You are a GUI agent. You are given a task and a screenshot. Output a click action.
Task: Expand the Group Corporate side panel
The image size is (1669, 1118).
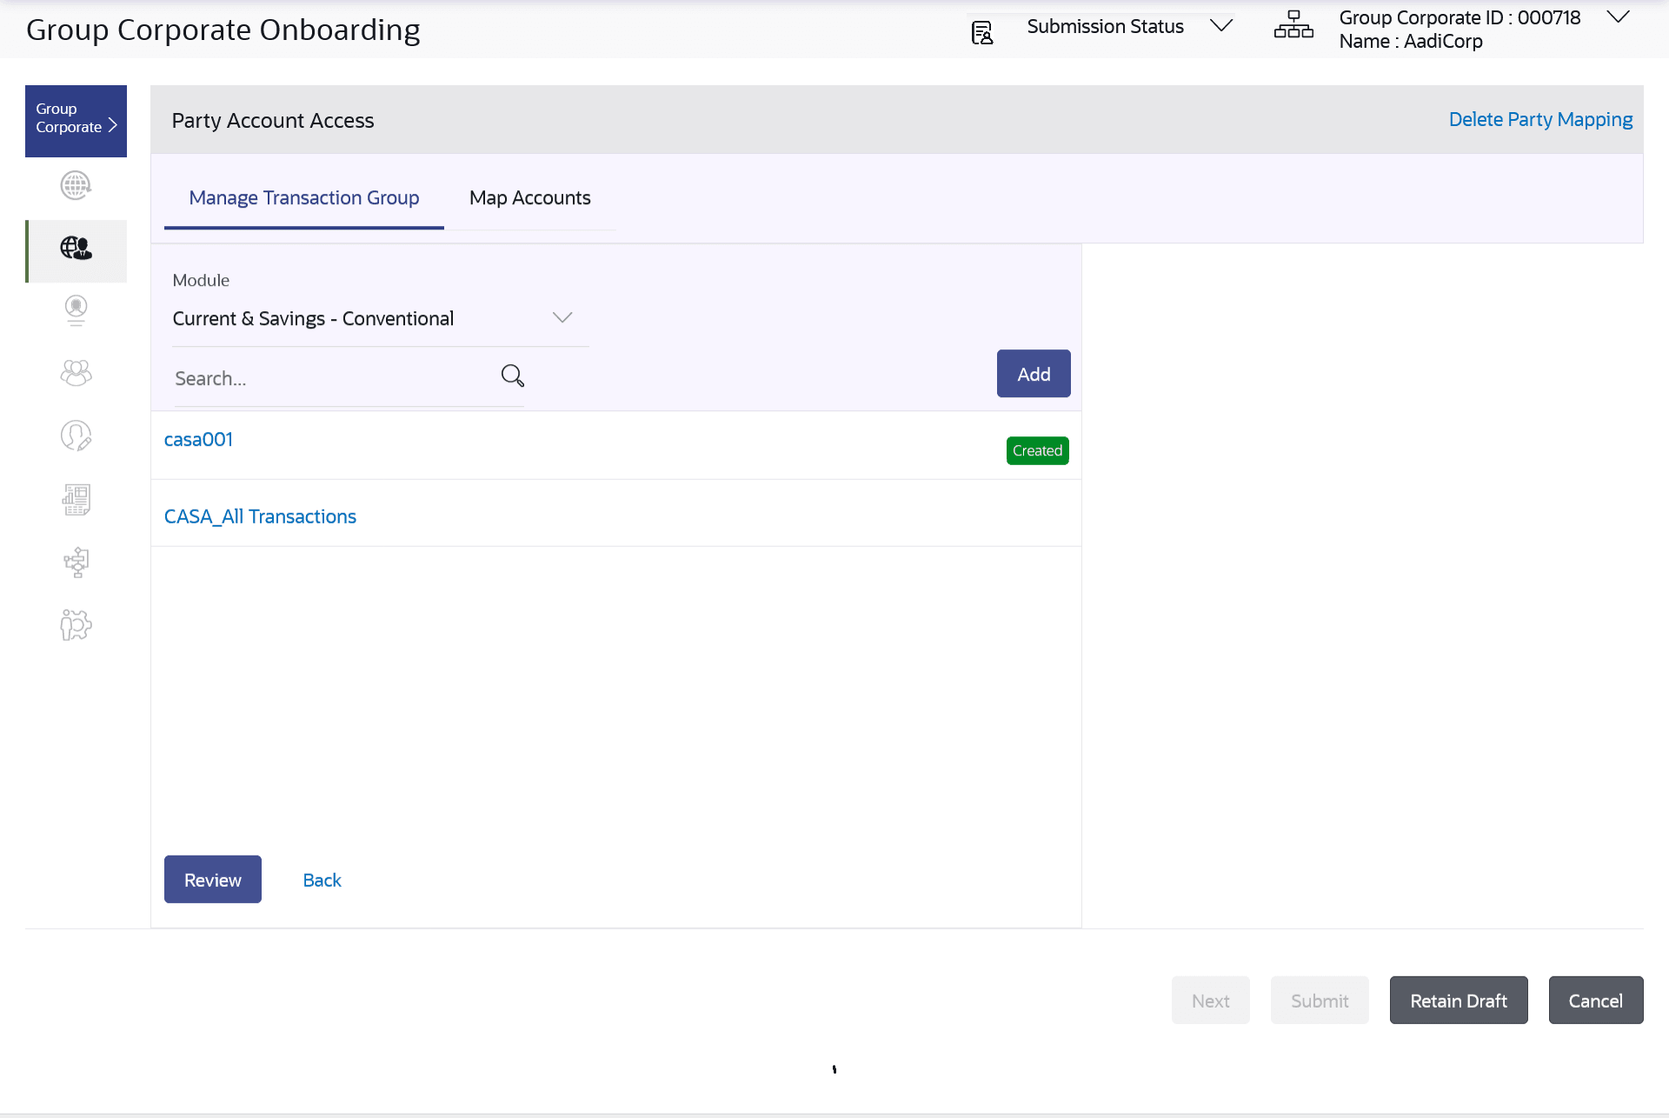(x=76, y=120)
